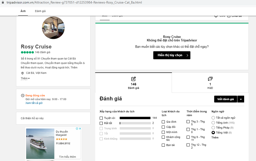The image size is (256, 161).
Task: Click the Du thuyền Margaret ad title
Action: pyautogui.click(x=62, y=133)
